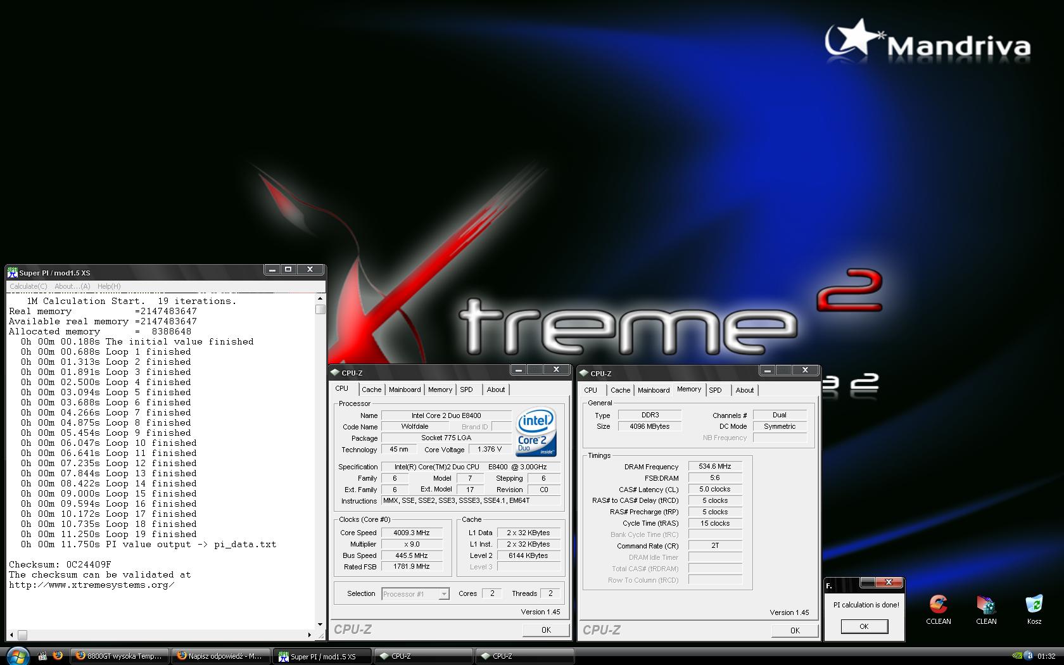Viewport: 1064px width, 665px height.
Task: Click the Command Rate value 2T
Action: click(715, 546)
